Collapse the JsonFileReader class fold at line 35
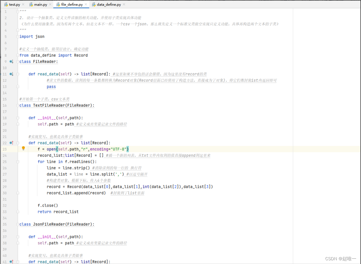361x264 pixels. tap(18, 224)
